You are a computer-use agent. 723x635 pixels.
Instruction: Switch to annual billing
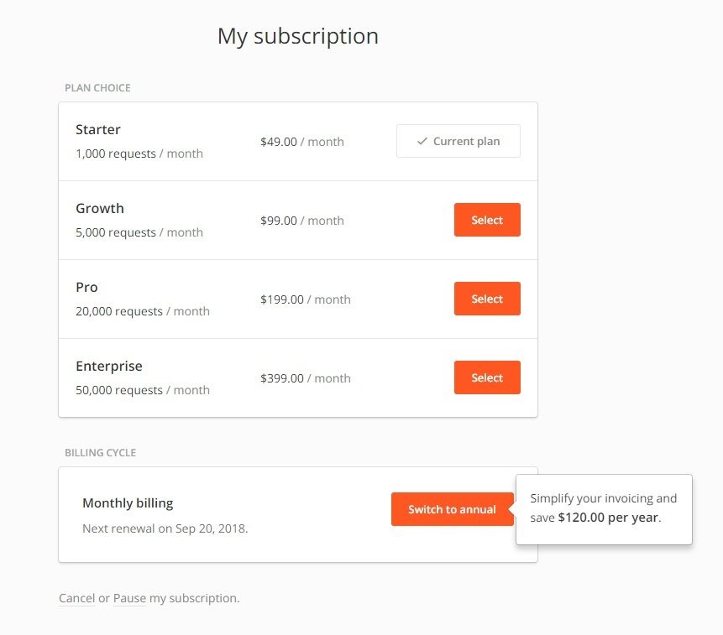[453, 508]
